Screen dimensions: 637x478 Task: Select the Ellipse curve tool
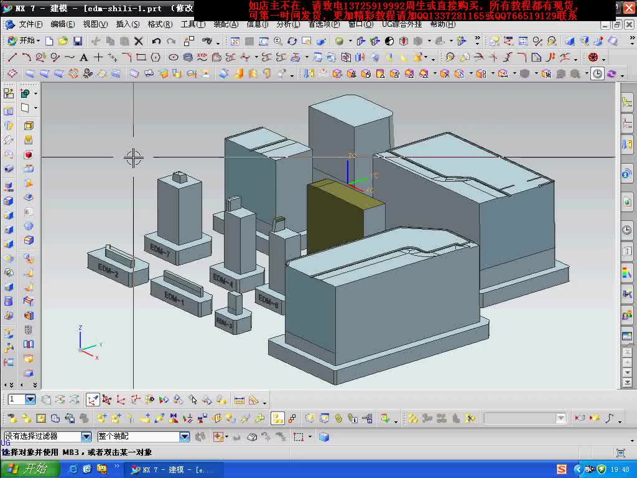[x=174, y=57]
